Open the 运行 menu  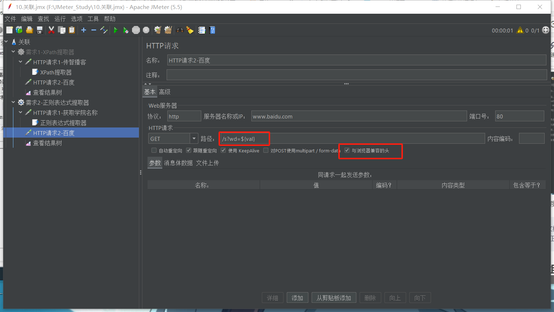click(60, 19)
